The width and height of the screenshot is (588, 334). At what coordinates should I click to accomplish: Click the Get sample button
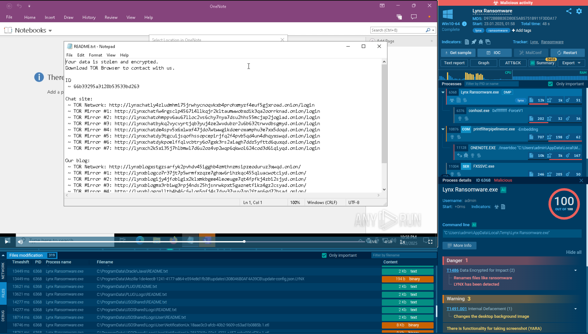pyautogui.click(x=458, y=53)
